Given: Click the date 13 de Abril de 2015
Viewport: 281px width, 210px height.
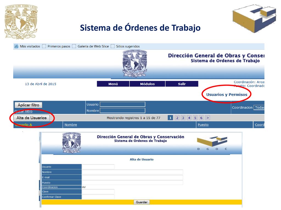Looking at the screenshot, I should tap(41, 84).
